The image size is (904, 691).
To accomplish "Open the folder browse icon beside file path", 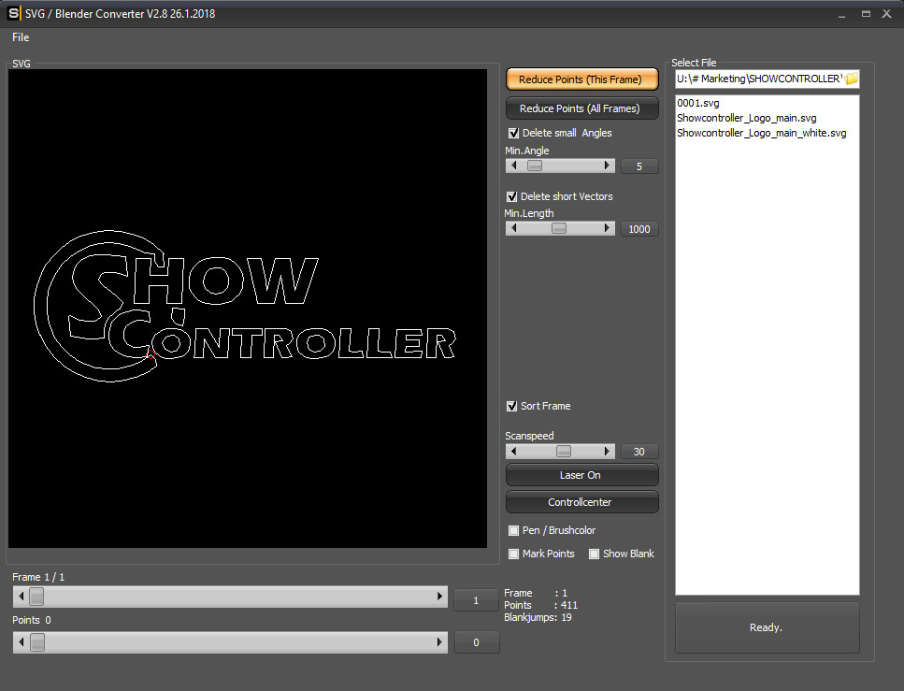I will pyautogui.click(x=852, y=79).
